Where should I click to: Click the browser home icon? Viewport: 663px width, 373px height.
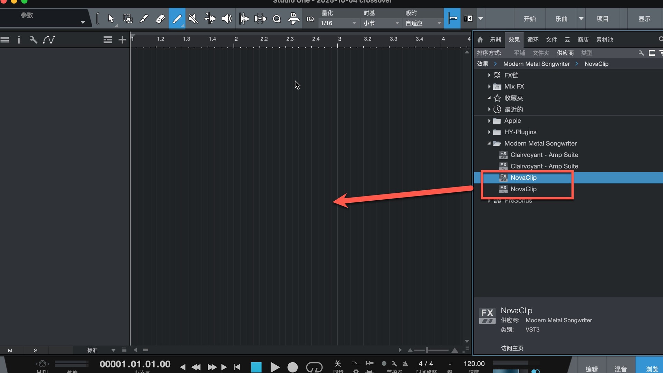click(480, 40)
